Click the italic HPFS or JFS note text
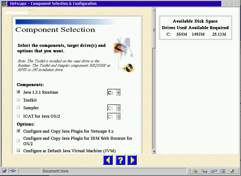The image size is (241, 176). 64,65
